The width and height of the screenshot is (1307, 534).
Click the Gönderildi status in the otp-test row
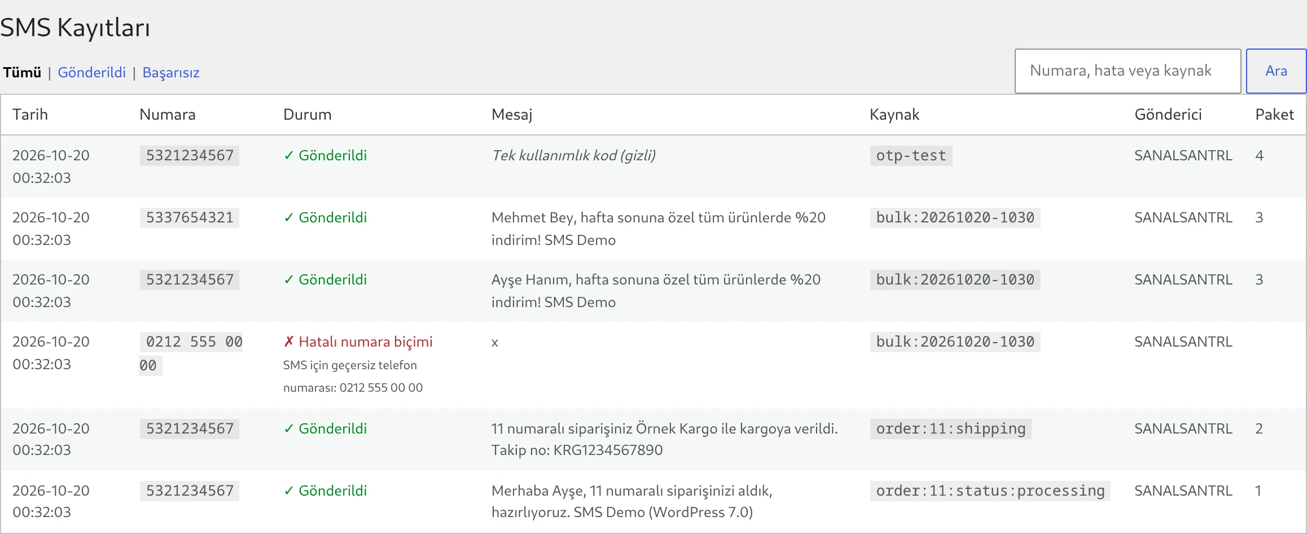[325, 156]
